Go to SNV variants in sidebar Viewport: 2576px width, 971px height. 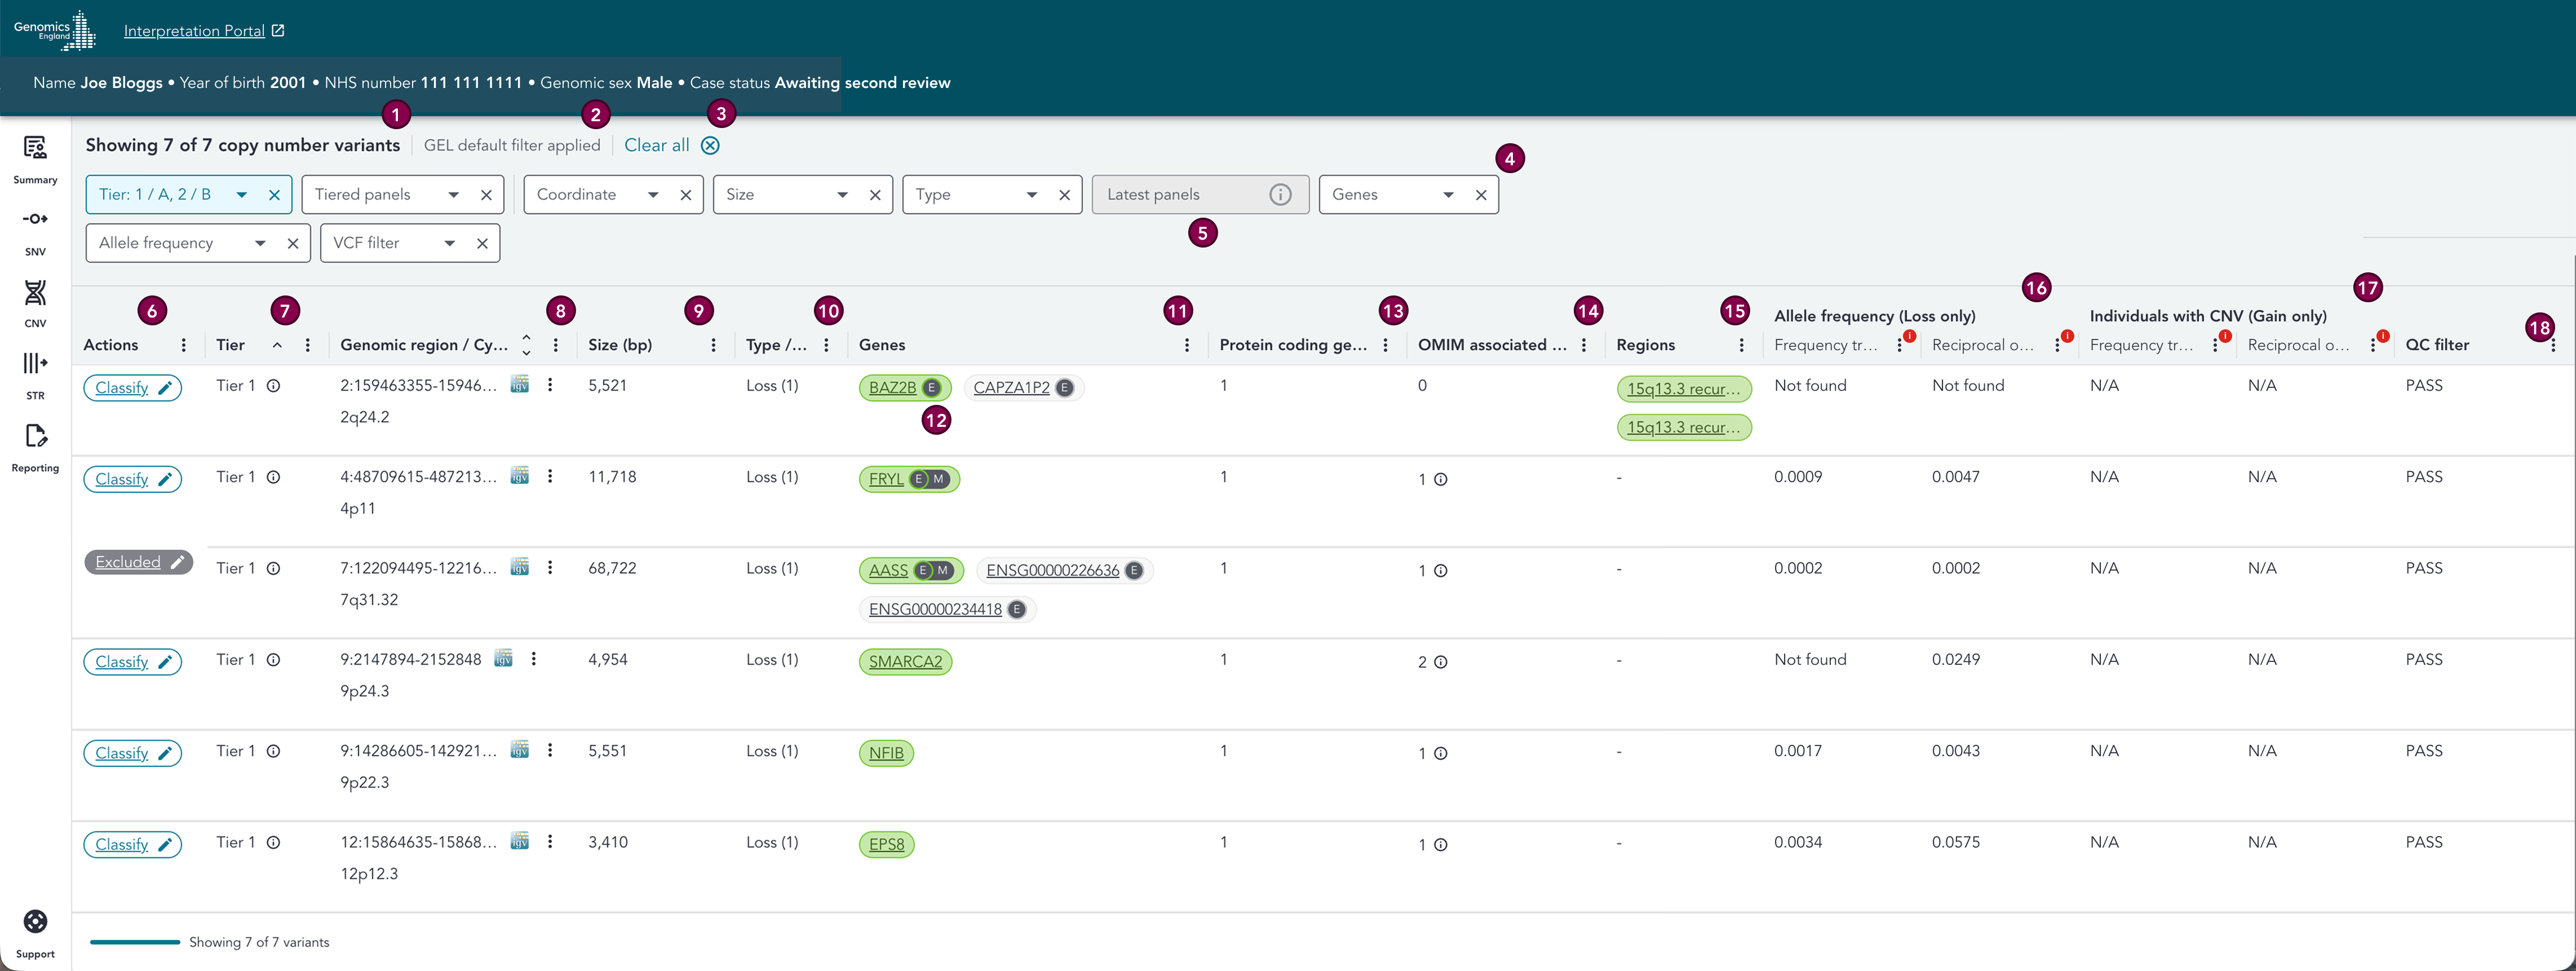[35, 232]
